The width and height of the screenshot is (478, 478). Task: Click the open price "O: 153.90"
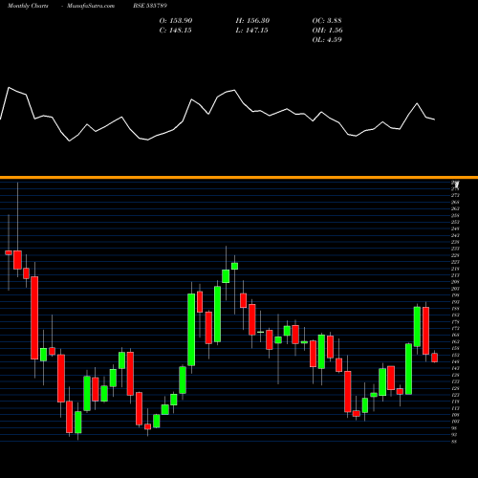click(x=176, y=21)
